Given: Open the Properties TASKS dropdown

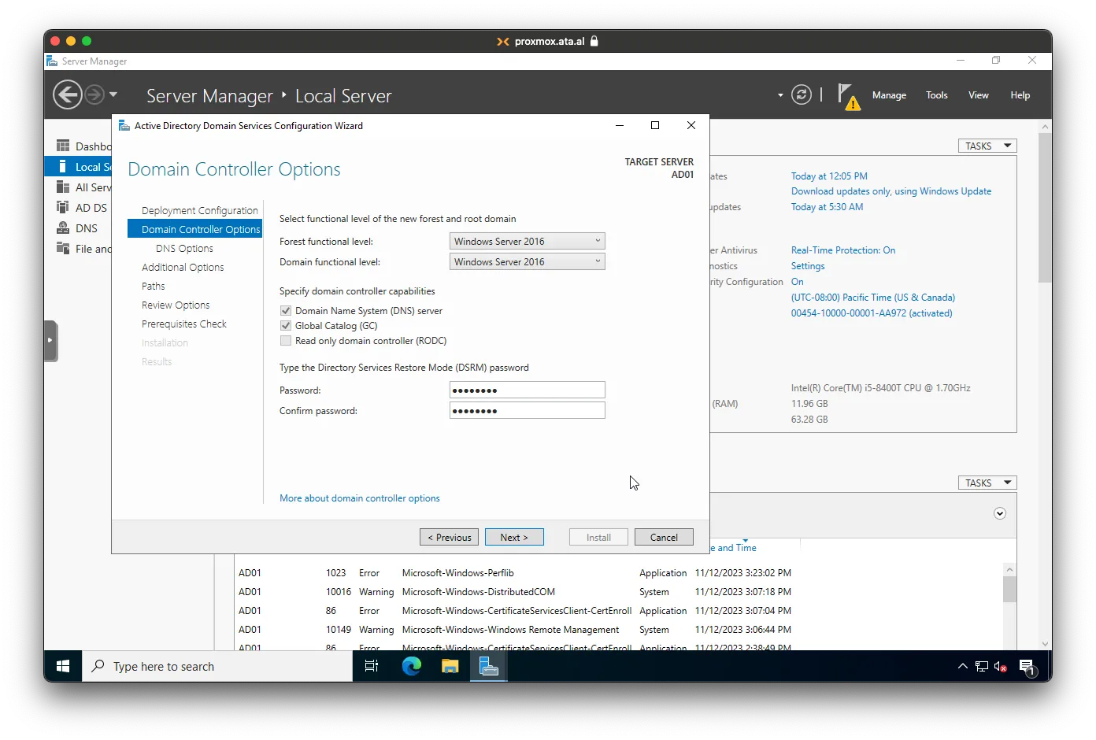Looking at the screenshot, I should (987, 146).
